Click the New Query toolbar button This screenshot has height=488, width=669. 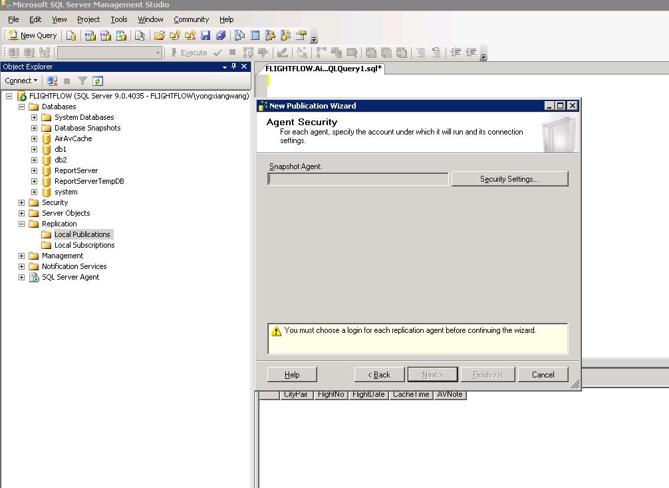pos(33,35)
